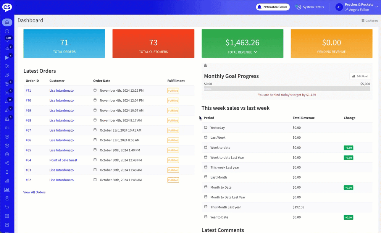381x233 pixels.
Task: Click the home dashboard icon in sidebar
Action: [x=7, y=22]
